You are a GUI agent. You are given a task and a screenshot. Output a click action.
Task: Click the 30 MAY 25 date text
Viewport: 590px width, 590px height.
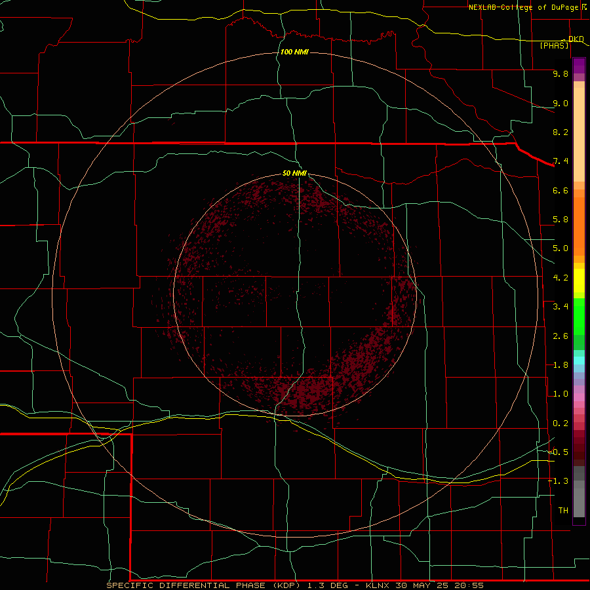tap(423, 585)
